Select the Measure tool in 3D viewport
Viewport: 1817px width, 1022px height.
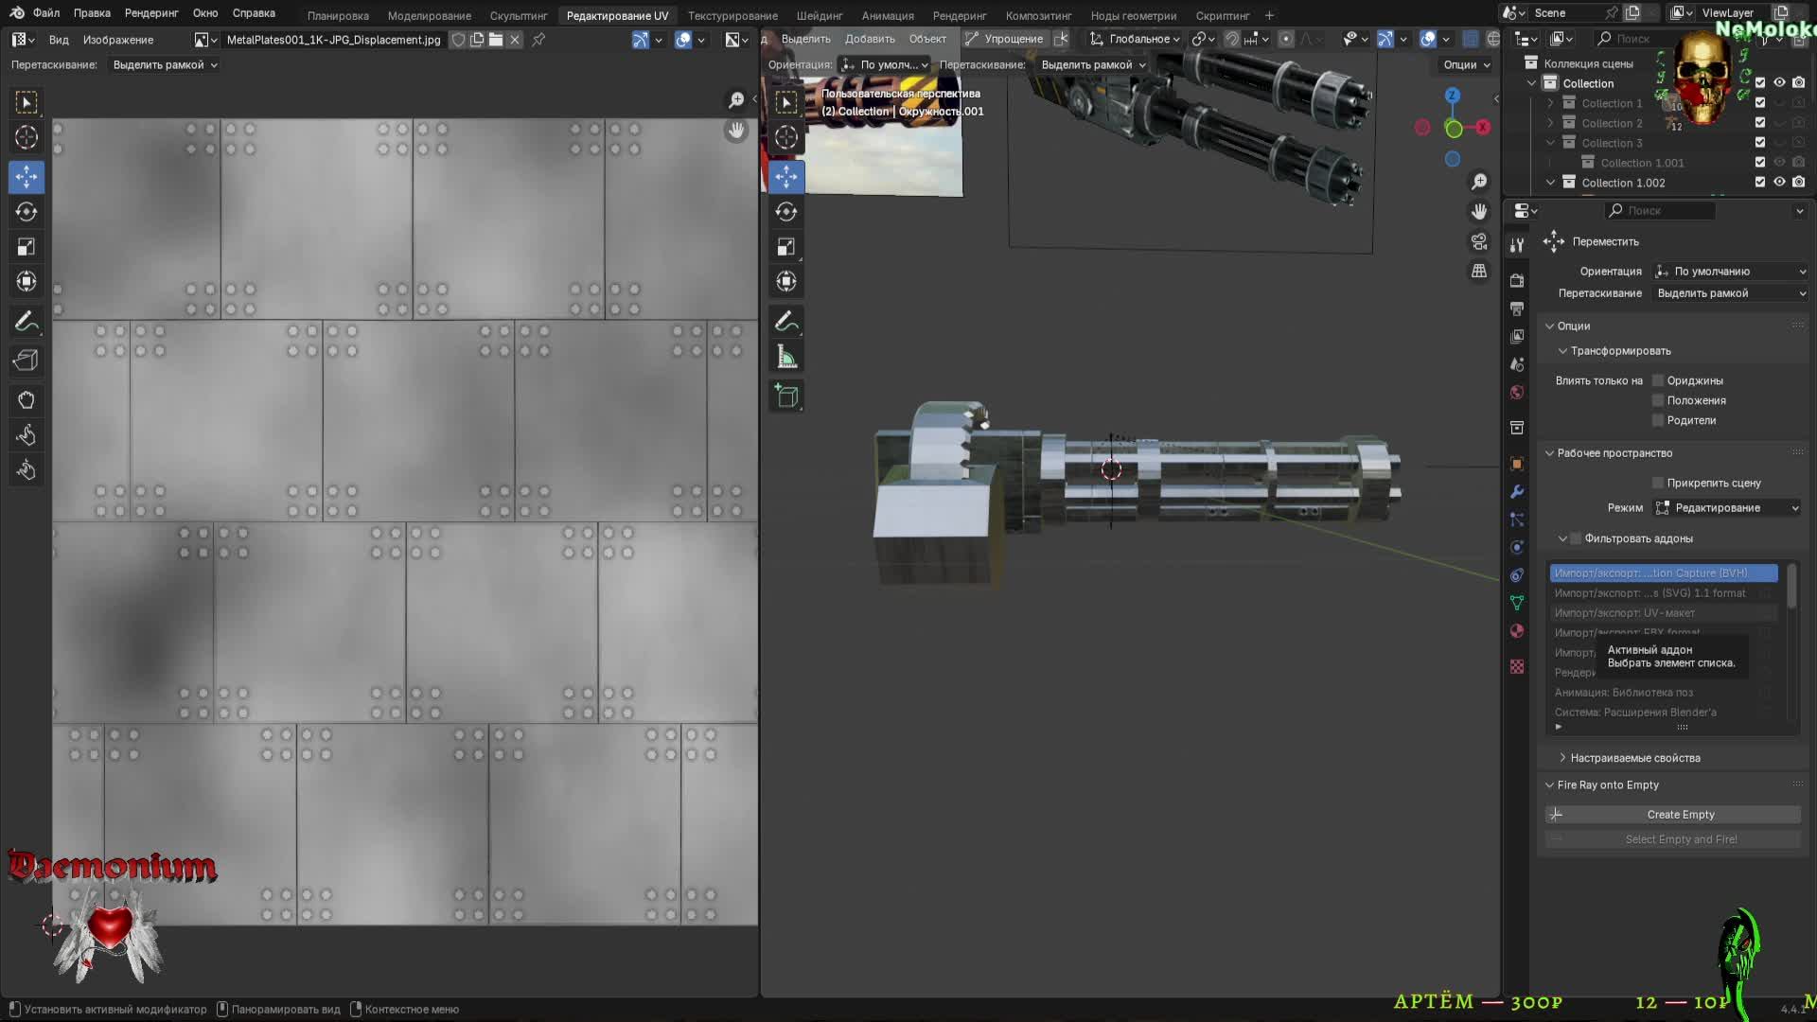786,358
